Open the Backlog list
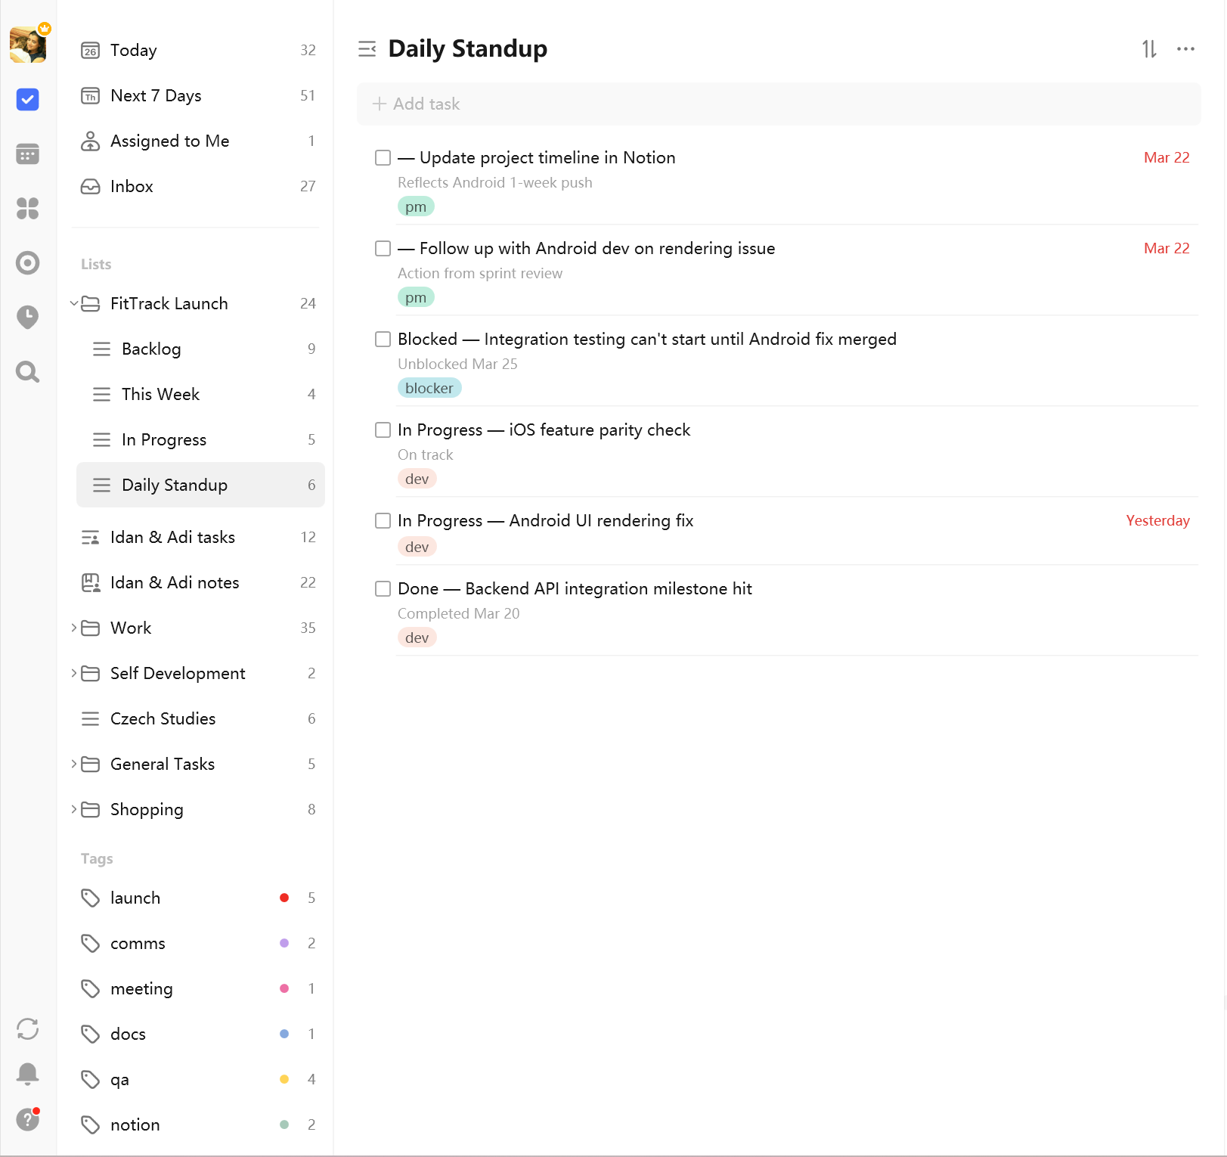The width and height of the screenshot is (1227, 1157). point(151,349)
